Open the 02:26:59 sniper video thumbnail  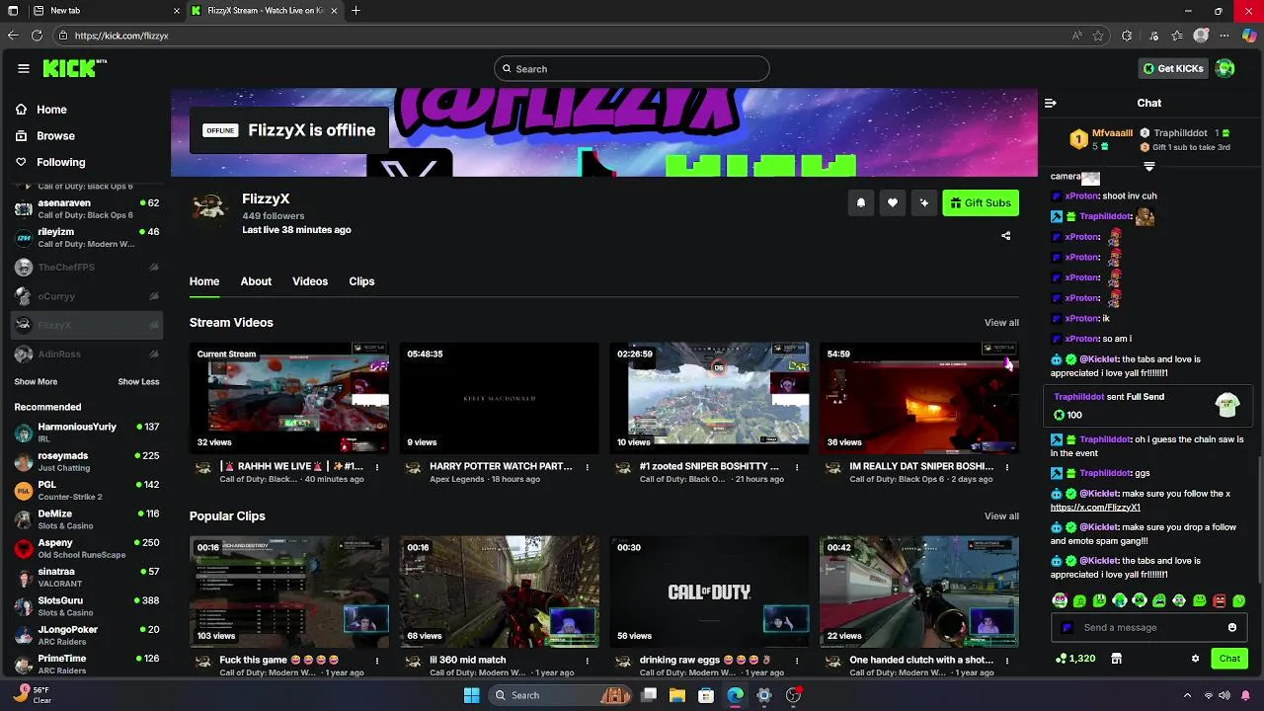coord(709,398)
